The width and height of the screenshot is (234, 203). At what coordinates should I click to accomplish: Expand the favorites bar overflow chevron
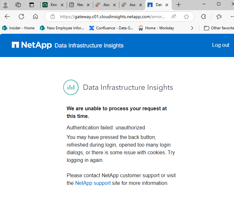click(192, 28)
